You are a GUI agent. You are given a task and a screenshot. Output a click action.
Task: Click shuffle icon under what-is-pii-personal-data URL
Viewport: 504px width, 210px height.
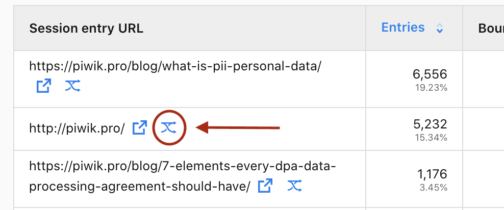point(73,86)
